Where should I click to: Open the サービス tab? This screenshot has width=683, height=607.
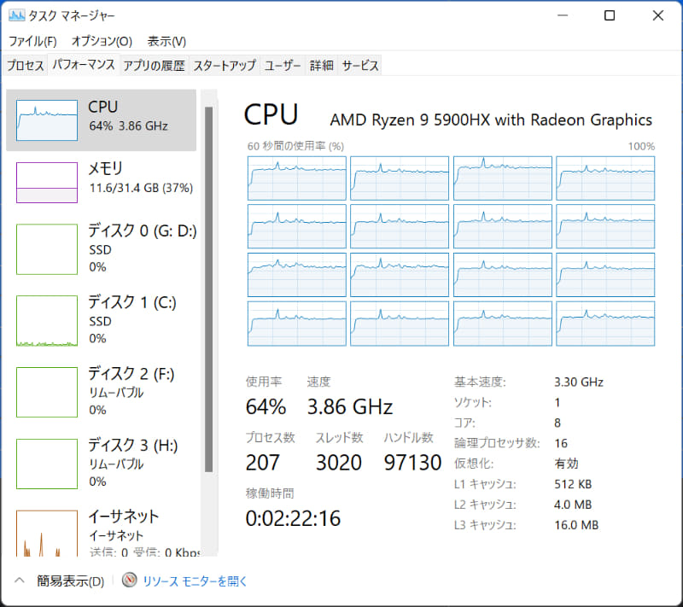[359, 65]
